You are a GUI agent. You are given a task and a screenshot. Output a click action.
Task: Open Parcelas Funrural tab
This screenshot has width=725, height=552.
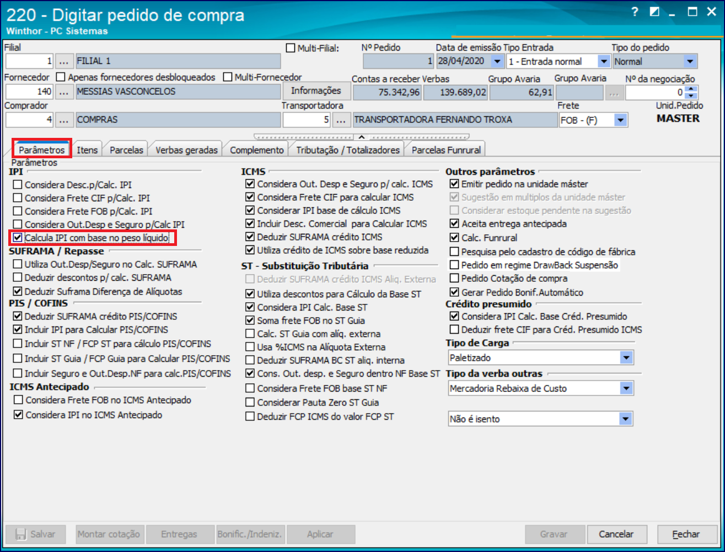tap(447, 150)
